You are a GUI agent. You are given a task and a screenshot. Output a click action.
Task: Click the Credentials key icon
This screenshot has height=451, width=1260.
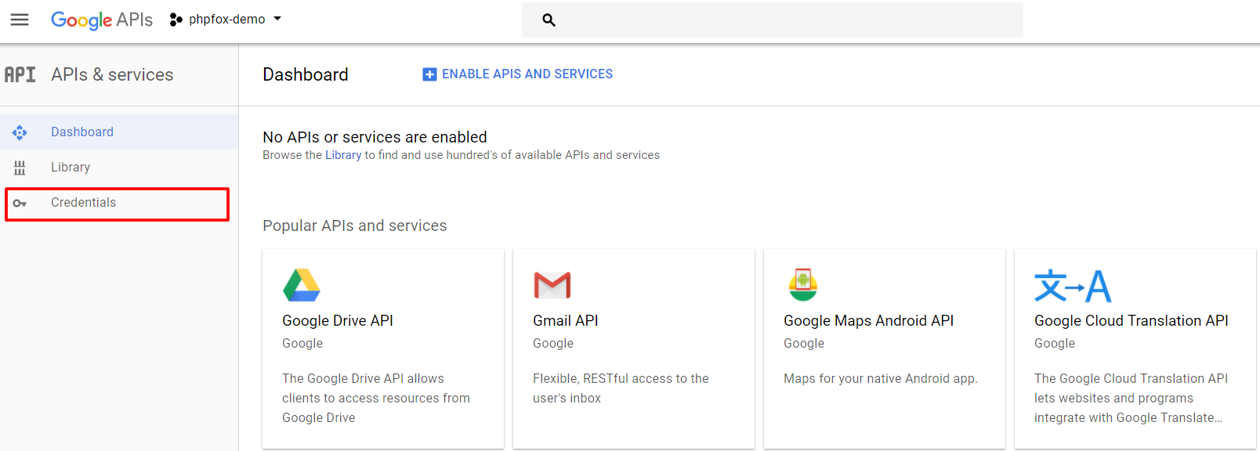point(20,204)
